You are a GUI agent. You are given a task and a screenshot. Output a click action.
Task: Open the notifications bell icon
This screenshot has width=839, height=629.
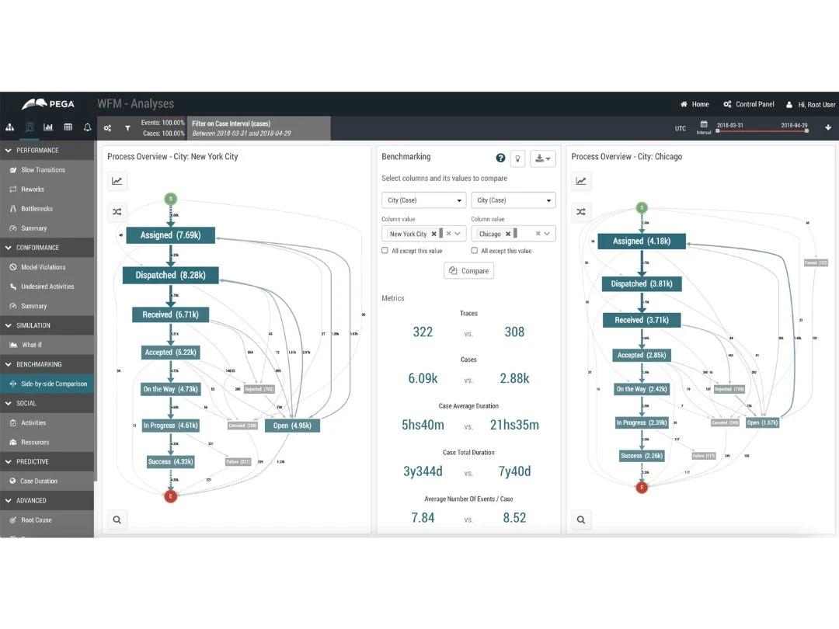(87, 127)
